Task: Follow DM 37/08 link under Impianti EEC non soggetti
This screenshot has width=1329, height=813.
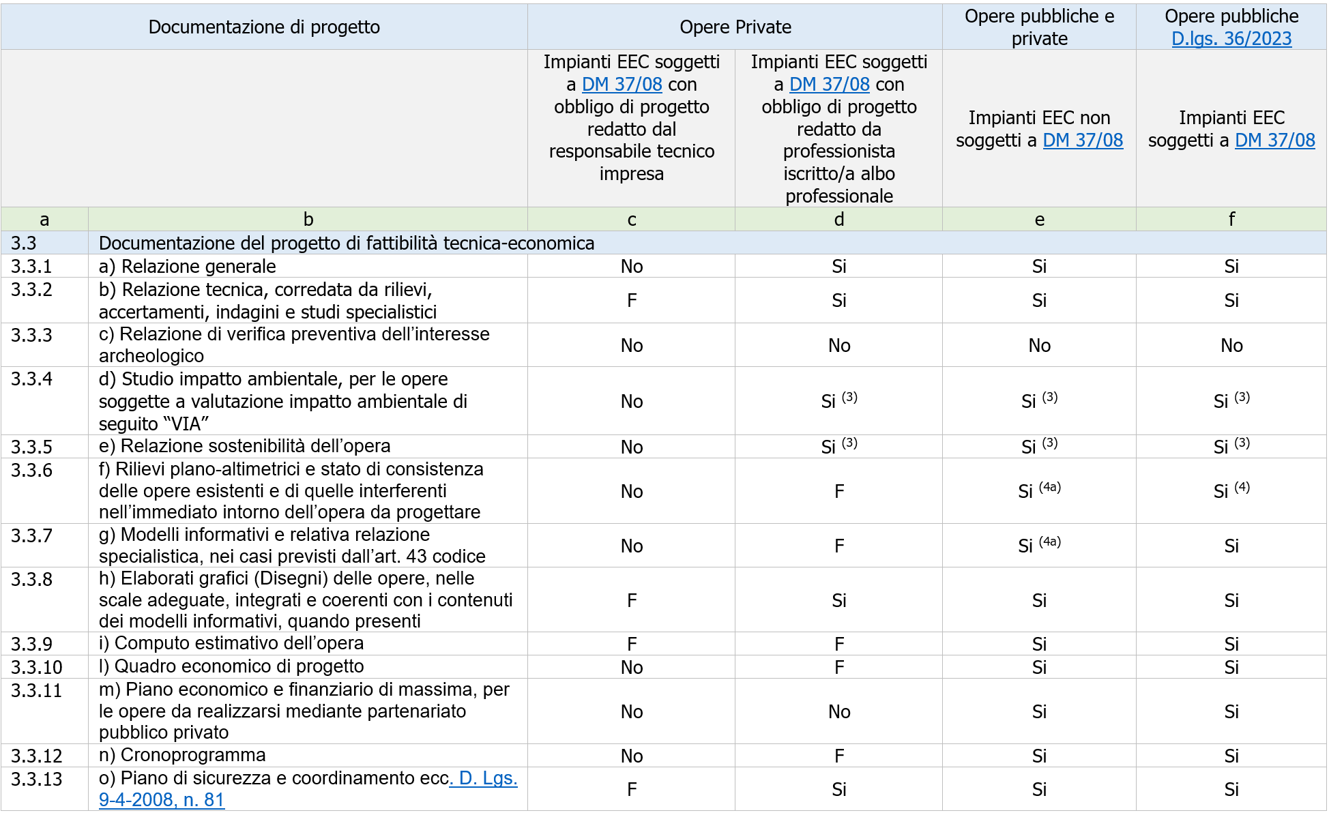Action: (1083, 141)
